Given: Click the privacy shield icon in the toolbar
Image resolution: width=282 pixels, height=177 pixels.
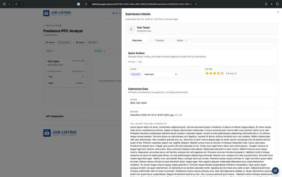Looking at the screenshot, I should click(x=86, y=4).
